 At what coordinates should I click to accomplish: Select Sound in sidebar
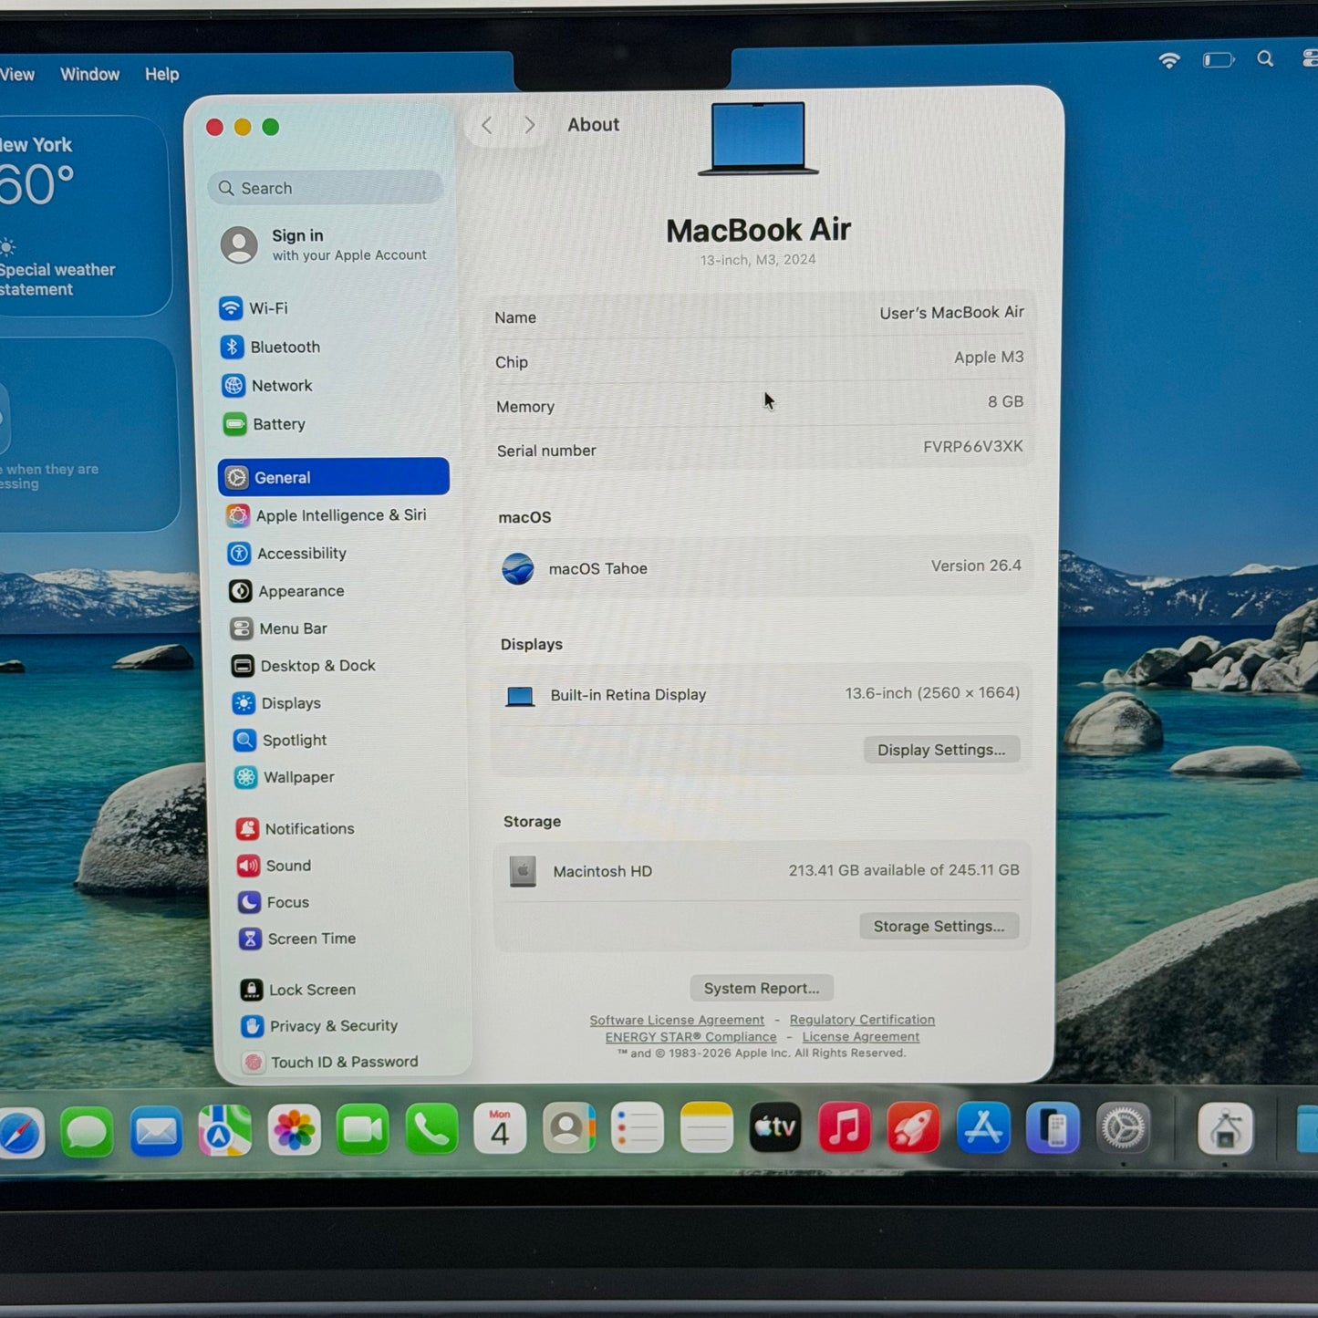pos(275,866)
